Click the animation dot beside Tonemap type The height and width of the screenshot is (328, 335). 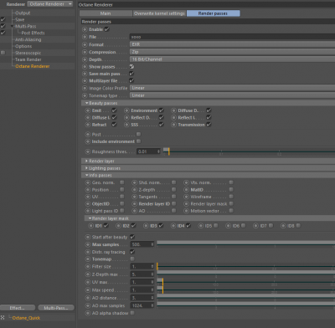pos(85,95)
